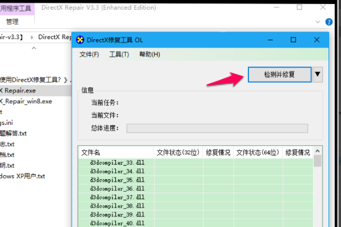This screenshot has height=227, width=341.
Task: Select row d3dcompiler_35.dll
Action: [x=196, y=180]
